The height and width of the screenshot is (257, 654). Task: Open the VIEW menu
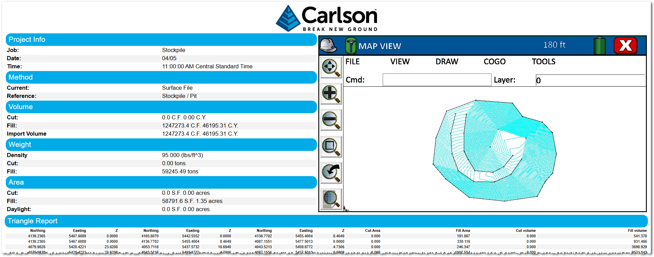(400, 62)
